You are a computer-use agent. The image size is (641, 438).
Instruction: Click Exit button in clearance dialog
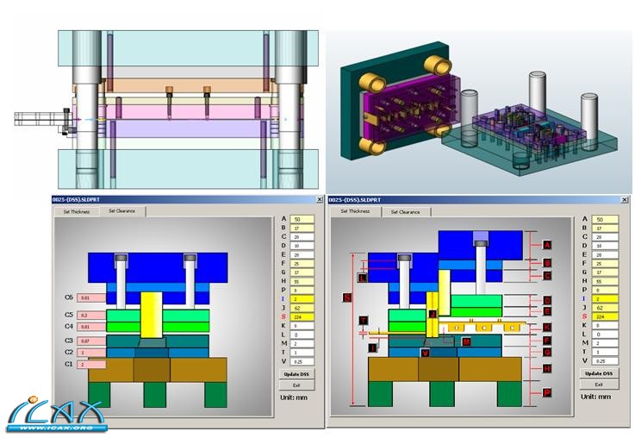click(296, 385)
